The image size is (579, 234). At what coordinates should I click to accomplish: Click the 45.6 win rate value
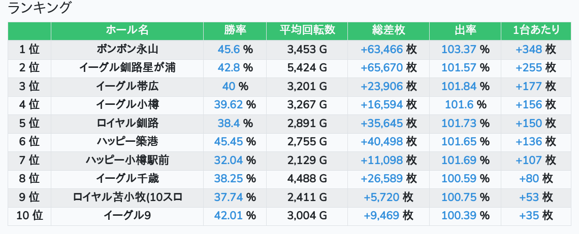(x=229, y=50)
